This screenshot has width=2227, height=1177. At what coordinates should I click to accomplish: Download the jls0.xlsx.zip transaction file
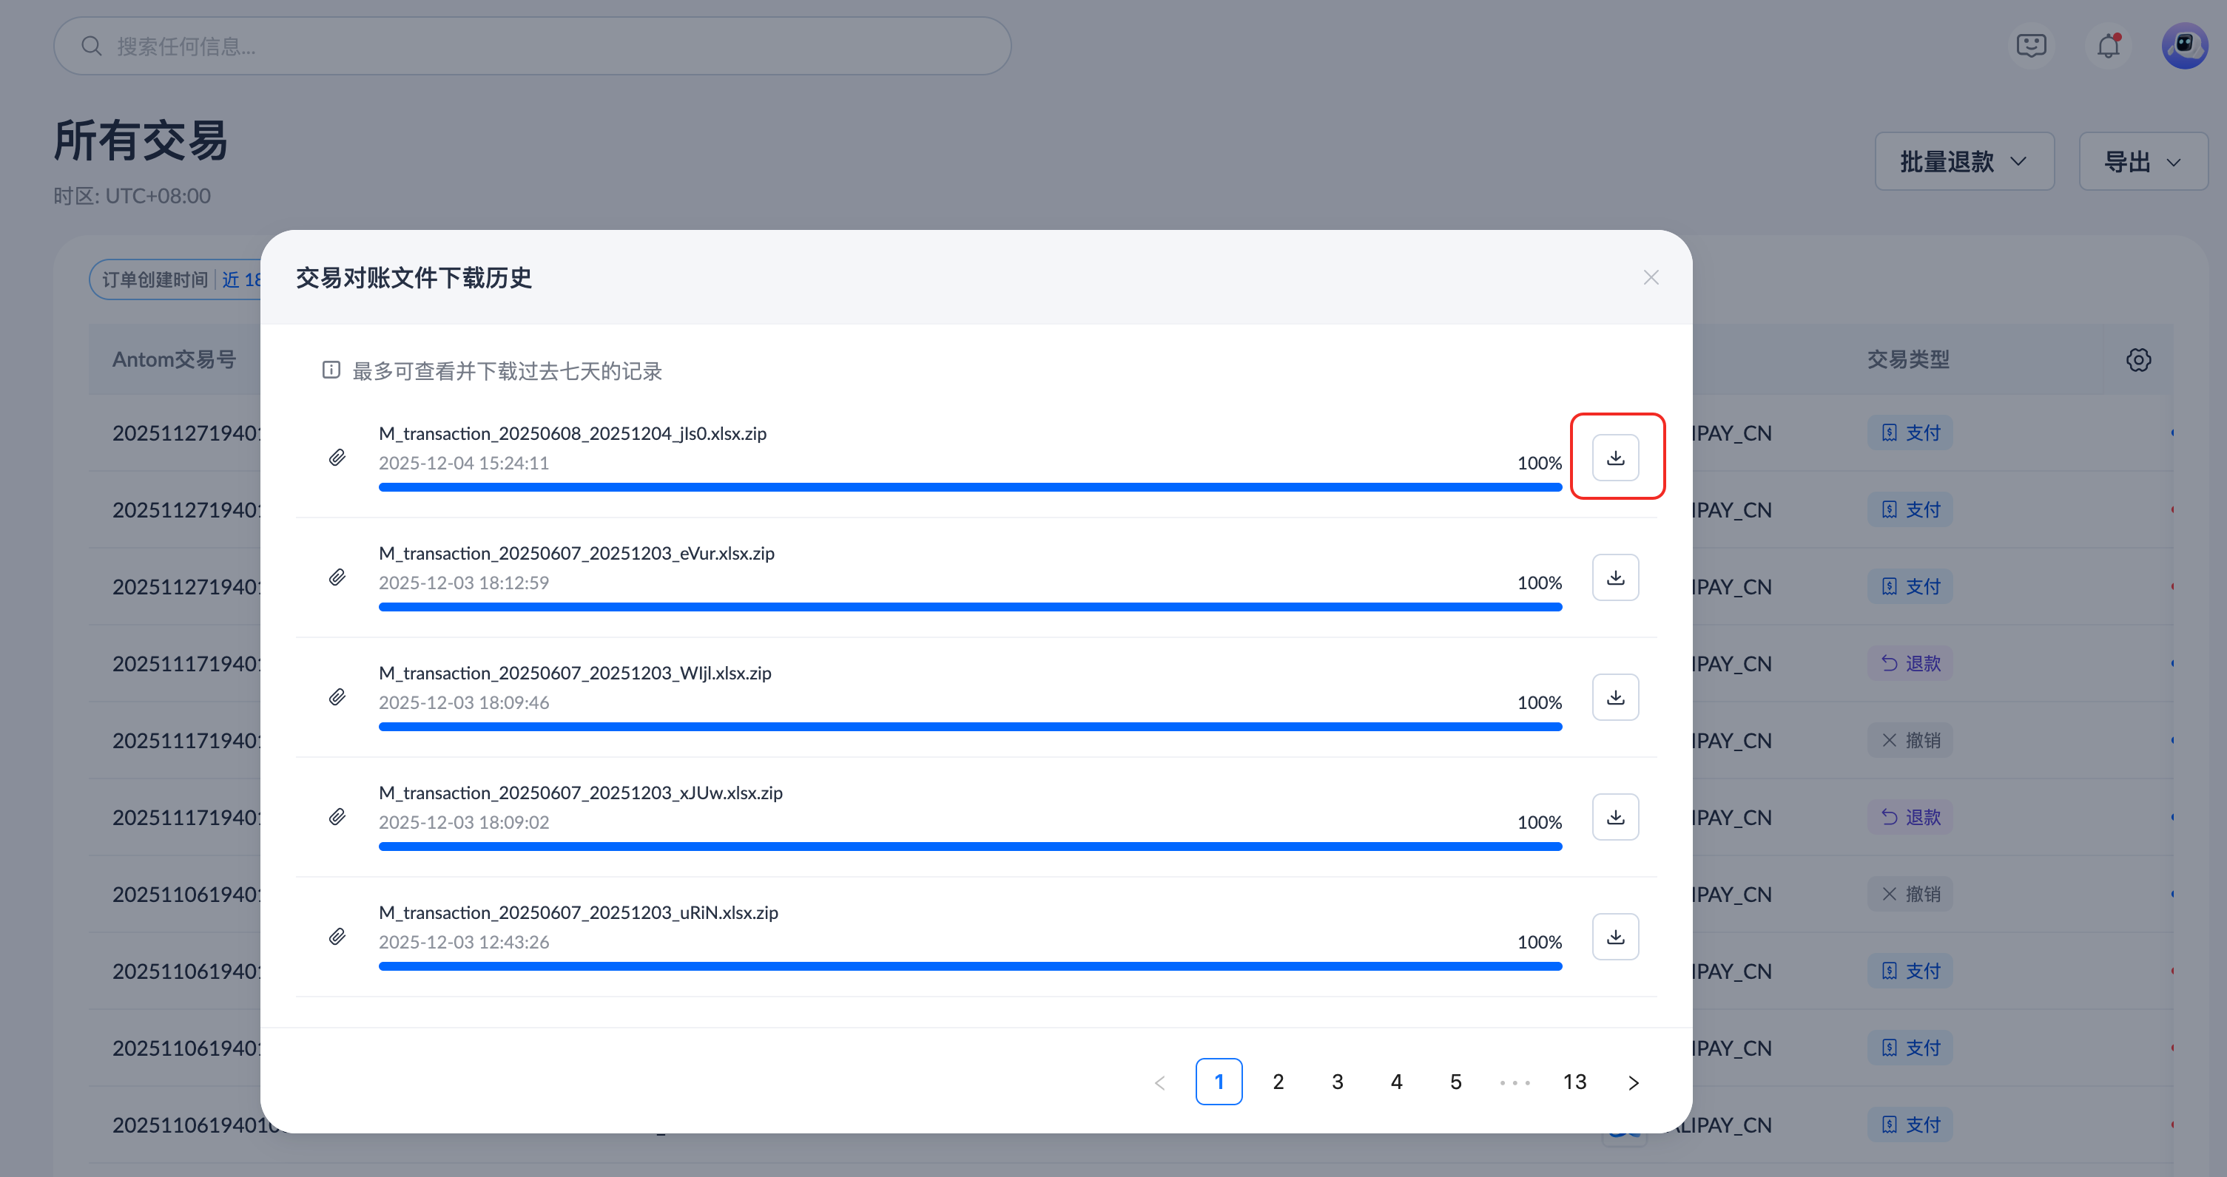coord(1615,457)
